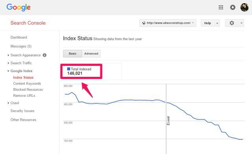Open Messages (5) in the sidebar
The image size is (252, 154).
click(x=21, y=46)
